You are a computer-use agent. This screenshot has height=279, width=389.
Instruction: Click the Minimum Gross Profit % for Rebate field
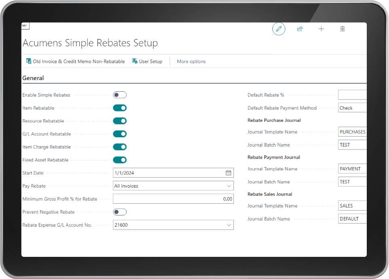click(x=173, y=199)
